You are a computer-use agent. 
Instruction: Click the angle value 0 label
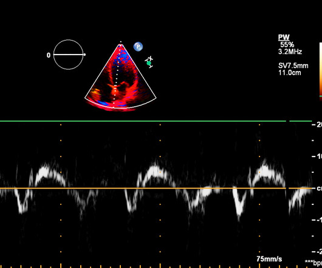coord(49,55)
